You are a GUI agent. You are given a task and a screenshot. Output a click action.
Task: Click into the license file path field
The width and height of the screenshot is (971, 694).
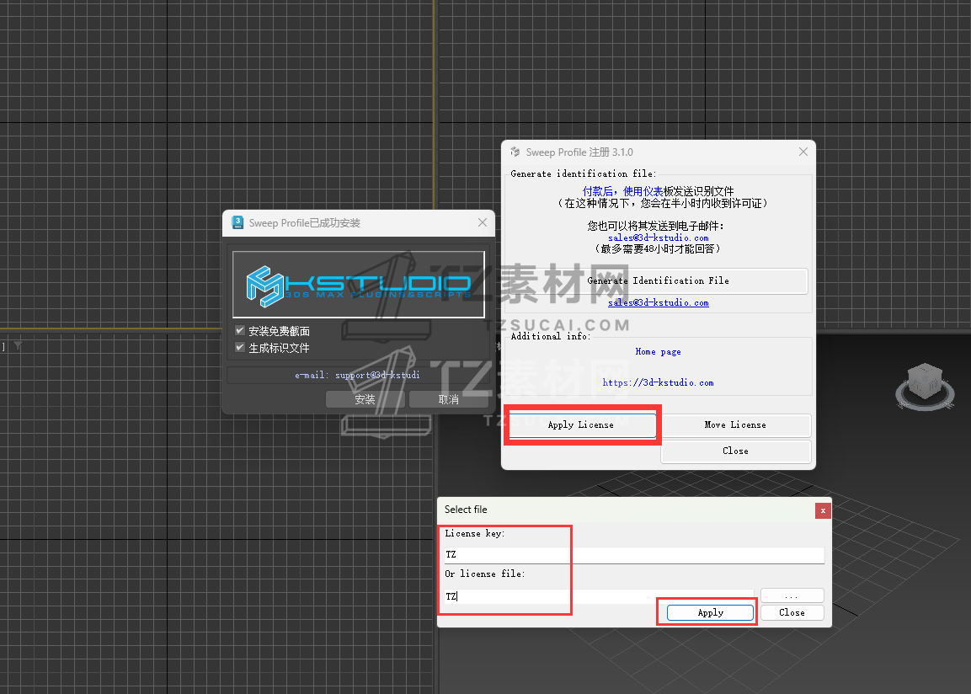click(599, 596)
